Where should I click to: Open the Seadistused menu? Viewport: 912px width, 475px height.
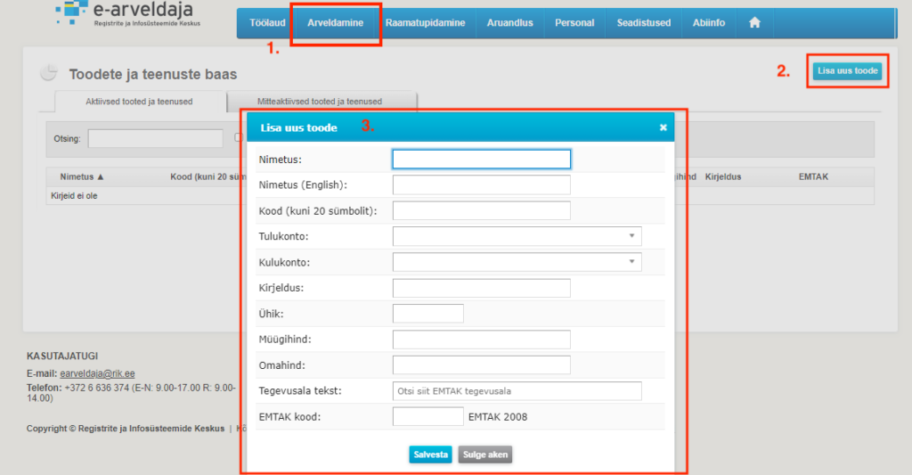tap(643, 23)
